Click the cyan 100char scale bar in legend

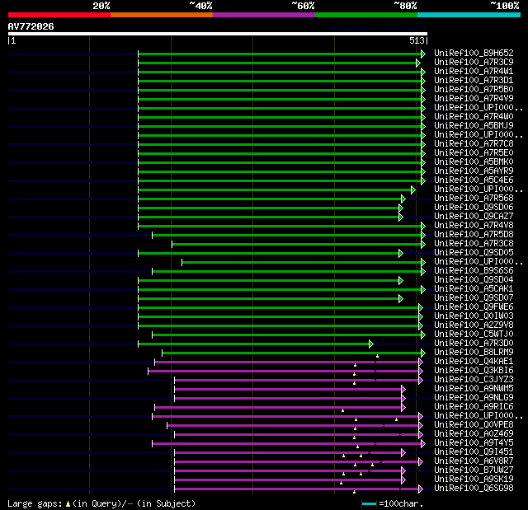369,503
